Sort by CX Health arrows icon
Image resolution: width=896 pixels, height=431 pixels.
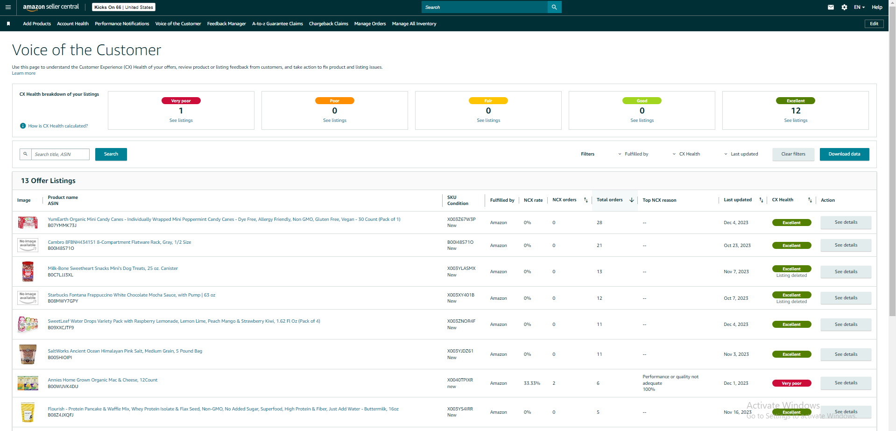click(x=810, y=200)
